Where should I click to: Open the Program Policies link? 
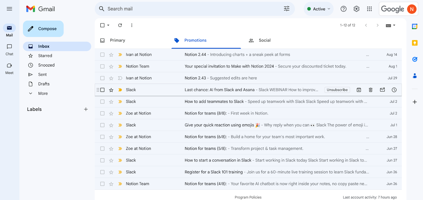coord(248,197)
